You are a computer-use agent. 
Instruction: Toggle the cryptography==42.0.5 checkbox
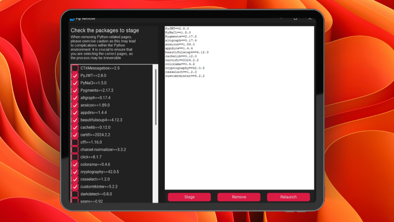[75, 172]
